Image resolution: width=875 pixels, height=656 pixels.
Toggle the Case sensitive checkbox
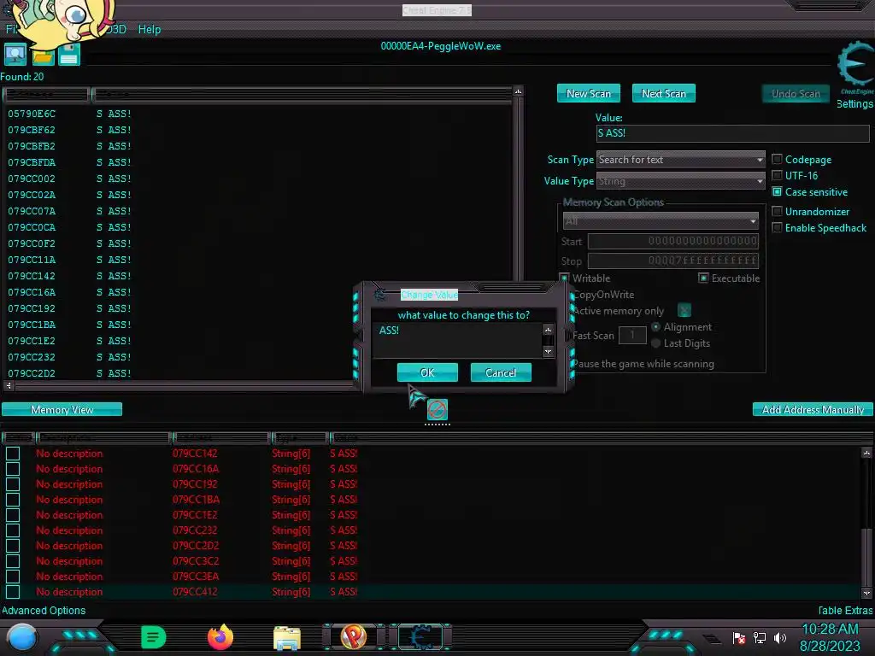coord(777,191)
